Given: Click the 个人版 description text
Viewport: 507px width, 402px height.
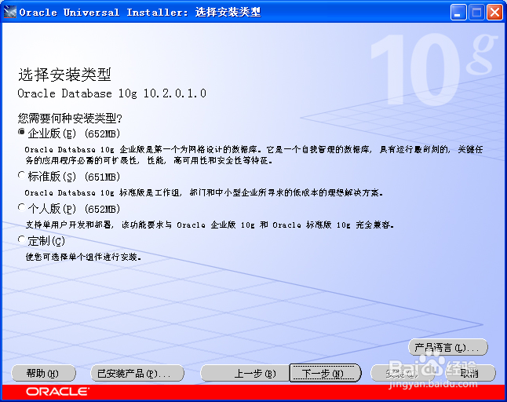Looking at the screenshot, I should coord(210,225).
